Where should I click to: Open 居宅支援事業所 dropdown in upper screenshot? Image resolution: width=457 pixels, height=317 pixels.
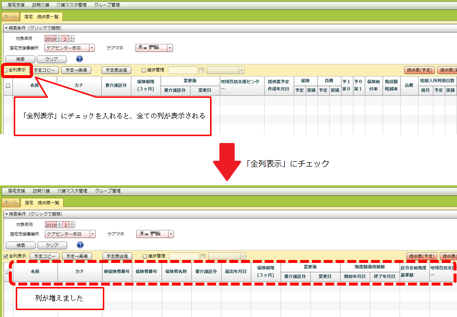(x=92, y=48)
